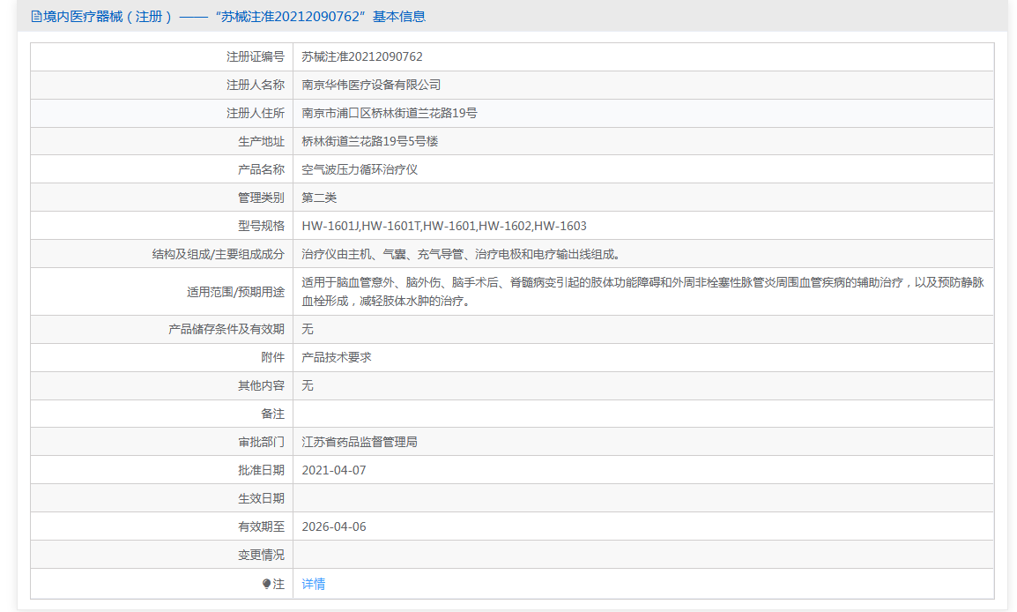Image resolution: width=1017 pixels, height=612 pixels.
Task: Select production address 桥林街道兰花路19号5号楼
Action: [x=370, y=141]
